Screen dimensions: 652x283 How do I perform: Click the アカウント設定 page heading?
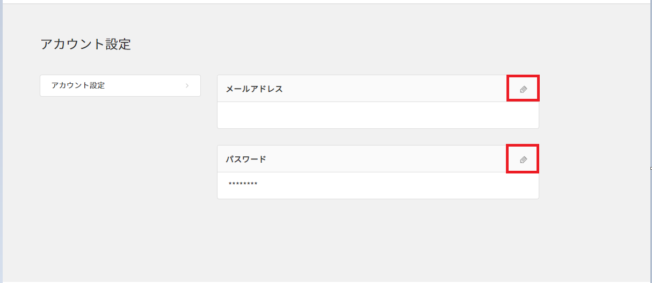click(85, 44)
